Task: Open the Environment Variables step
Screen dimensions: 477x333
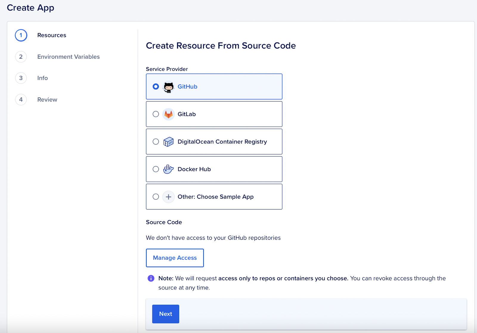Action: tap(68, 57)
